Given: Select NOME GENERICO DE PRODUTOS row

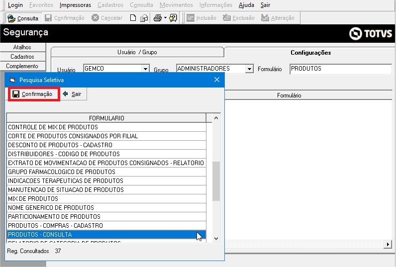Looking at the screenshot, I should tap(106, 208).
